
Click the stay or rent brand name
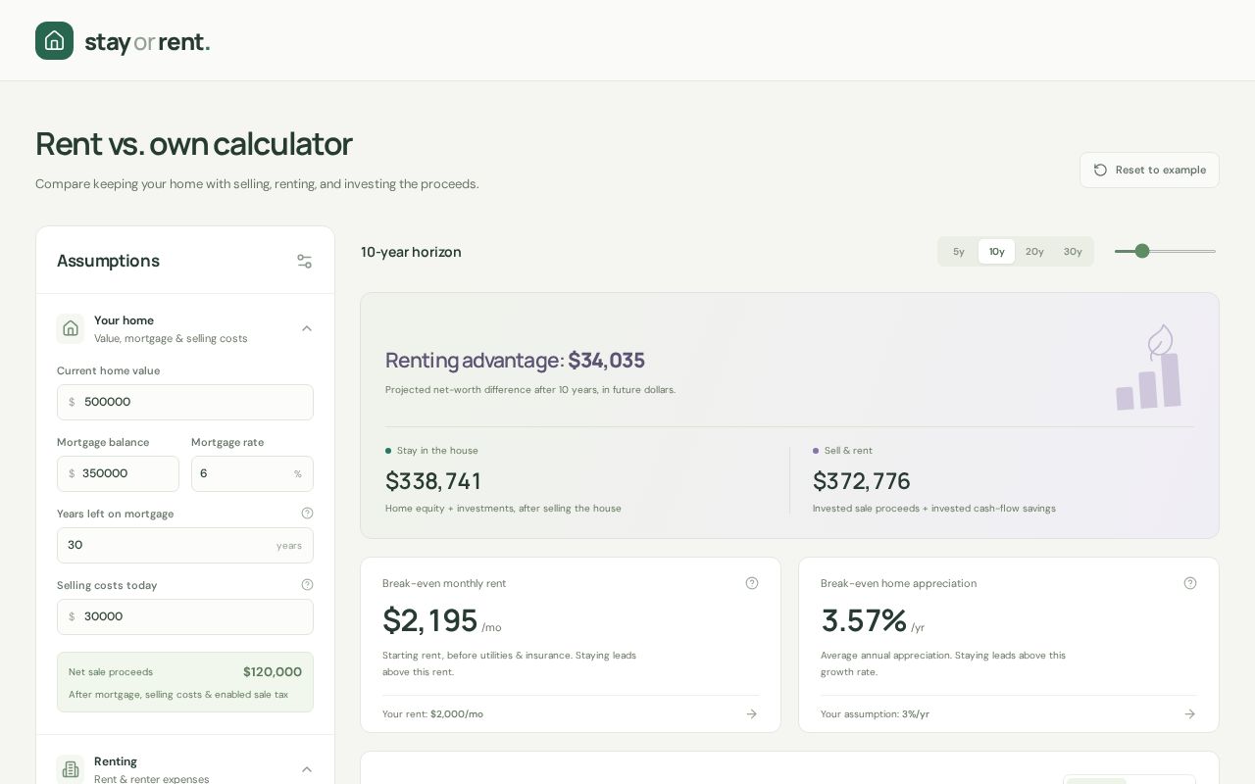(147, 41)
